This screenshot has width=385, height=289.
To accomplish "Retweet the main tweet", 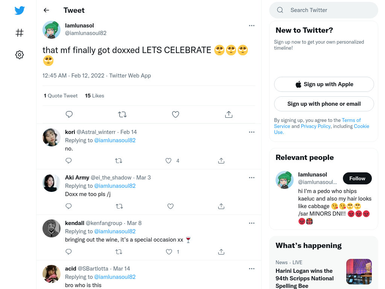I will (x=122, y=114).
